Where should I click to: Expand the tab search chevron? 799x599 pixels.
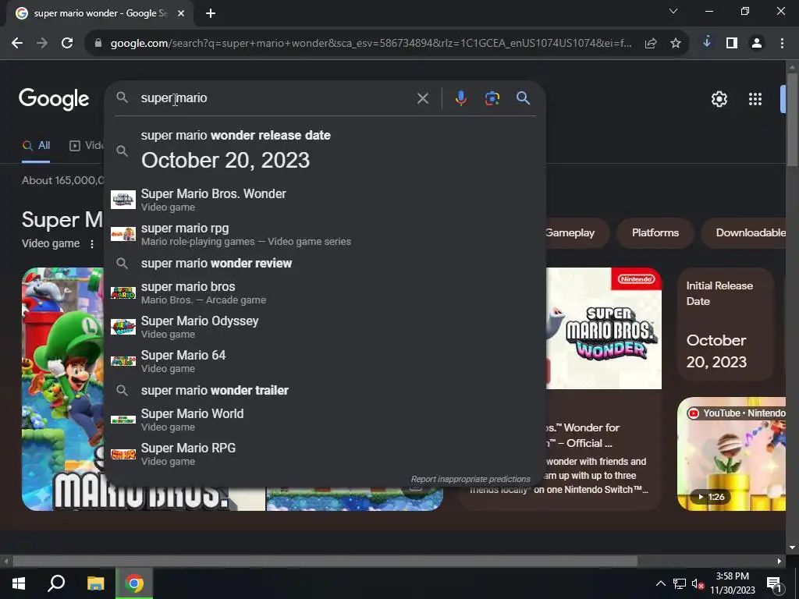tap(673, 11)
